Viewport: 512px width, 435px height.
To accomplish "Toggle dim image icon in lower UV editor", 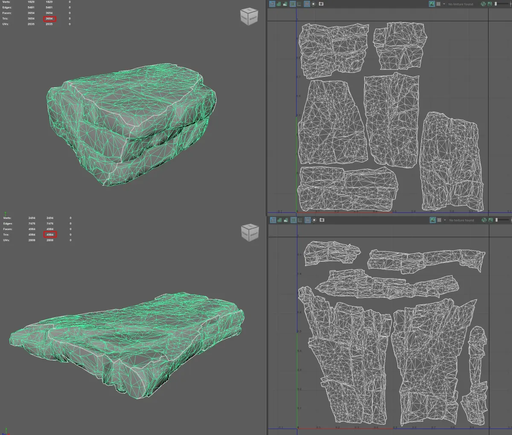I will pyautogui.click(x=491, y=220).
